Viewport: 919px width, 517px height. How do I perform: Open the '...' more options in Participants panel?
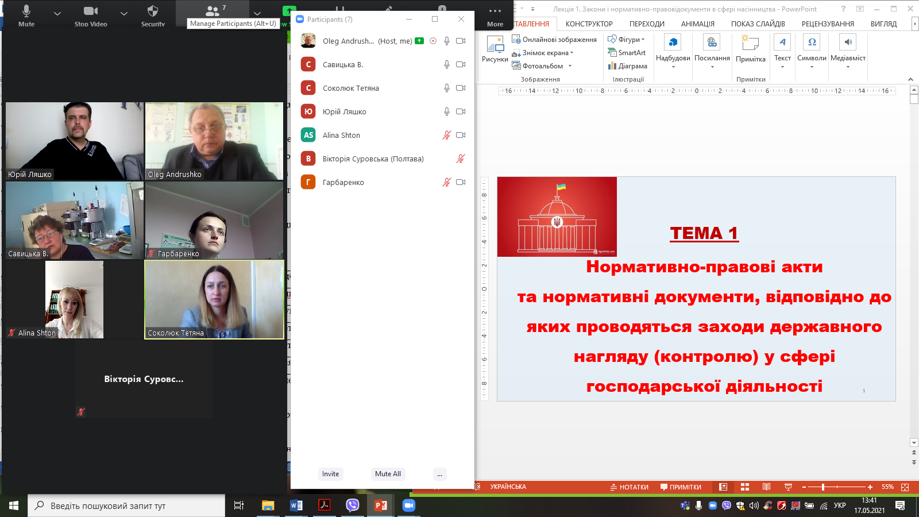tap(439, 474)
